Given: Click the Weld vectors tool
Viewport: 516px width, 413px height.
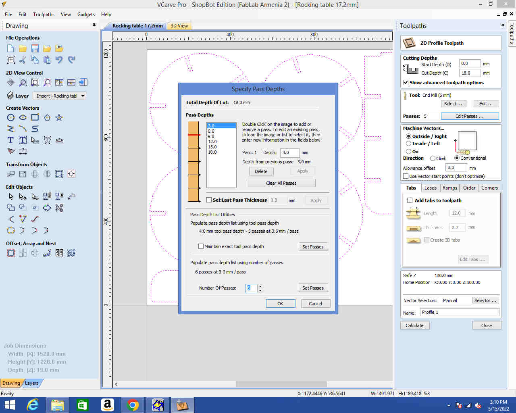Looking at the screenshot, I should tap(11, 208).
